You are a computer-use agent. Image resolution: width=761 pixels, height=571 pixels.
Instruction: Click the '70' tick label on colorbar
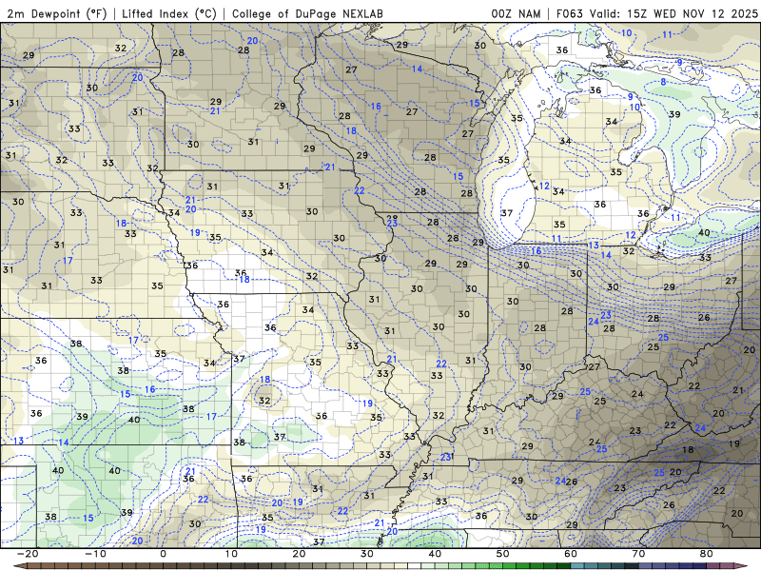(638, 554)
